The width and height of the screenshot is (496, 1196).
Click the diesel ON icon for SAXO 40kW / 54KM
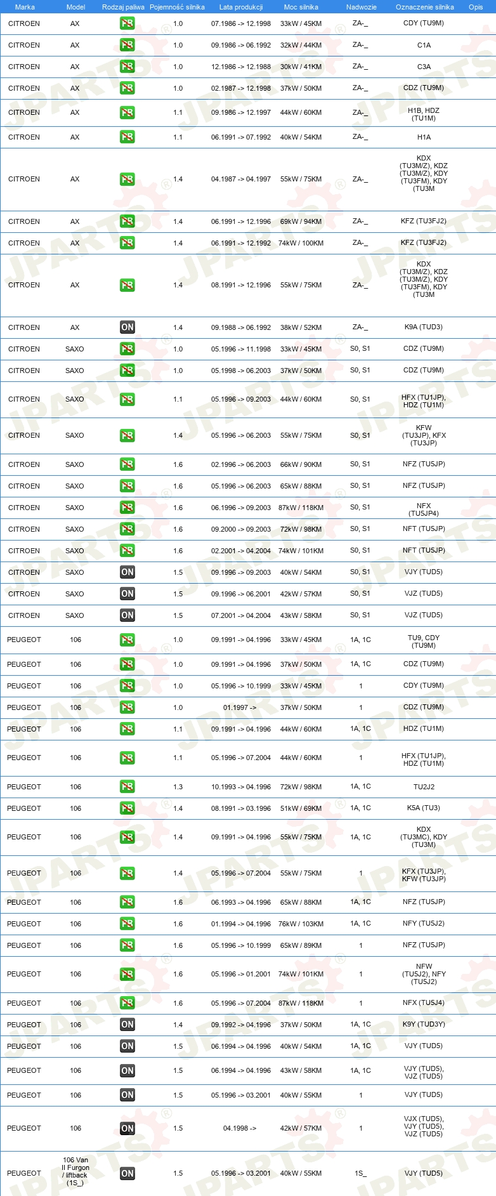[127, 572]
